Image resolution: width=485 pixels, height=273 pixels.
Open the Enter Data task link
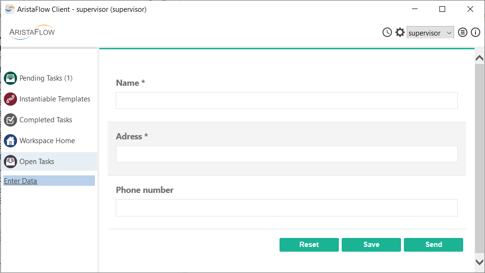pyautogui.click(x=20, y=181)
